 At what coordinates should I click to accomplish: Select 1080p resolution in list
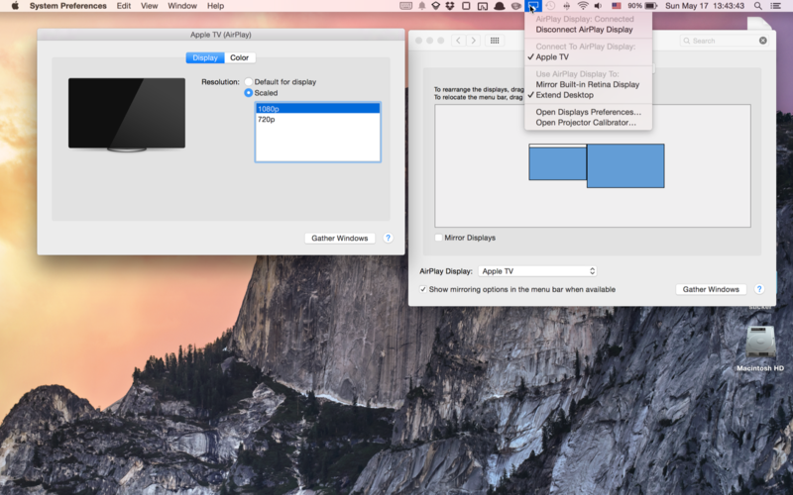(317, 109)
